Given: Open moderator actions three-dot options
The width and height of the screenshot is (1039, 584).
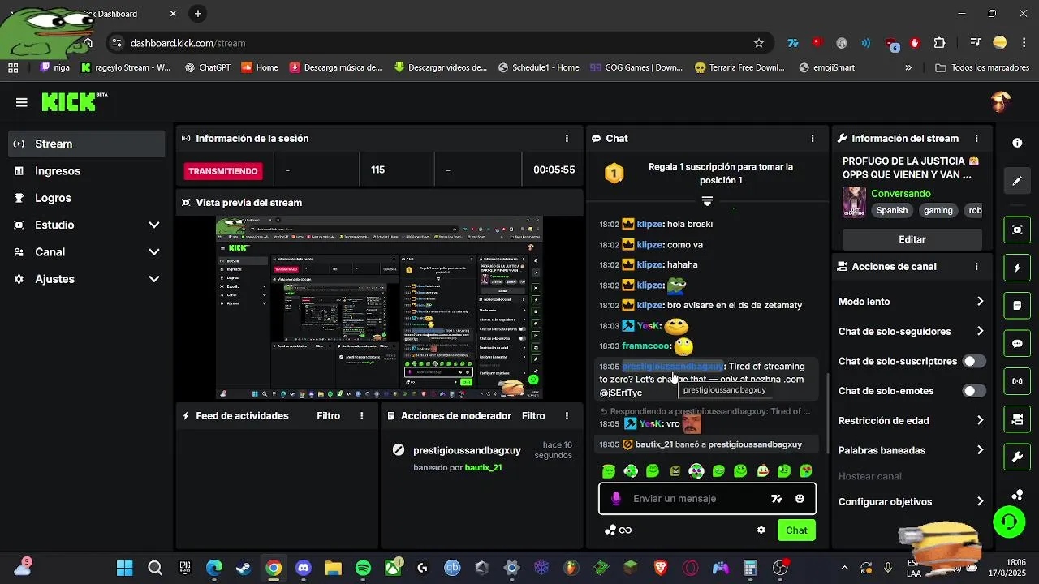Looking at the screenshot, I should pos(567,416).
